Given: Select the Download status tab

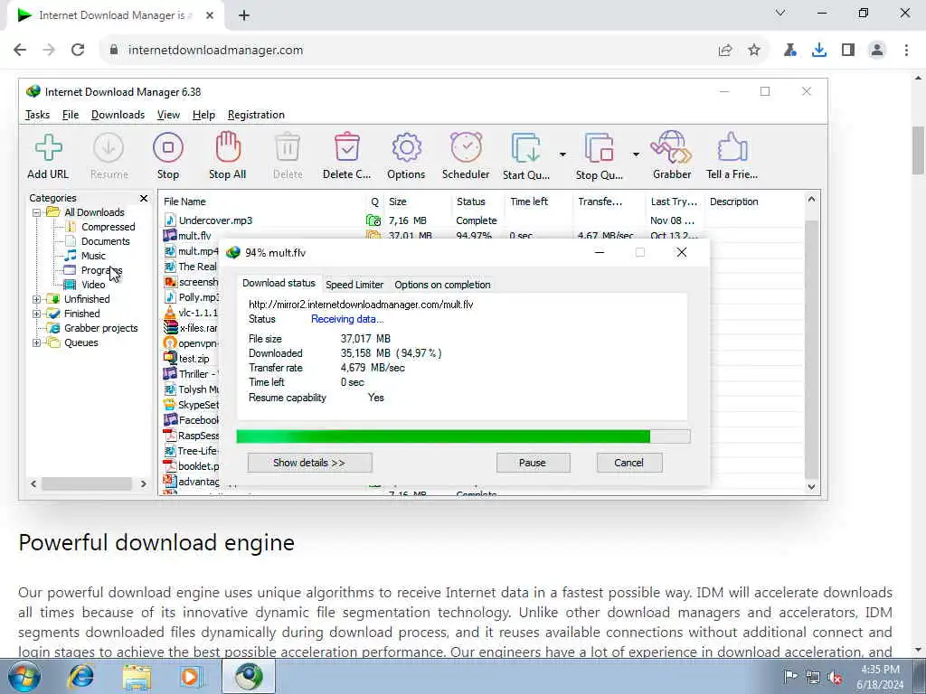Looking at the screenshot, I should [279, 283].
